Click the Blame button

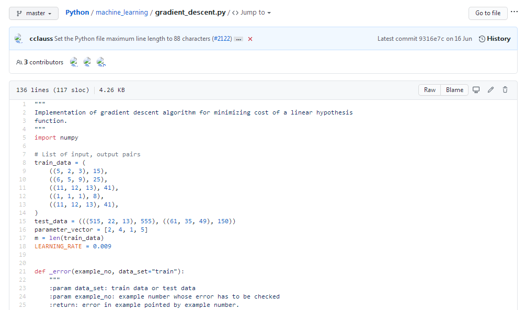454,90
